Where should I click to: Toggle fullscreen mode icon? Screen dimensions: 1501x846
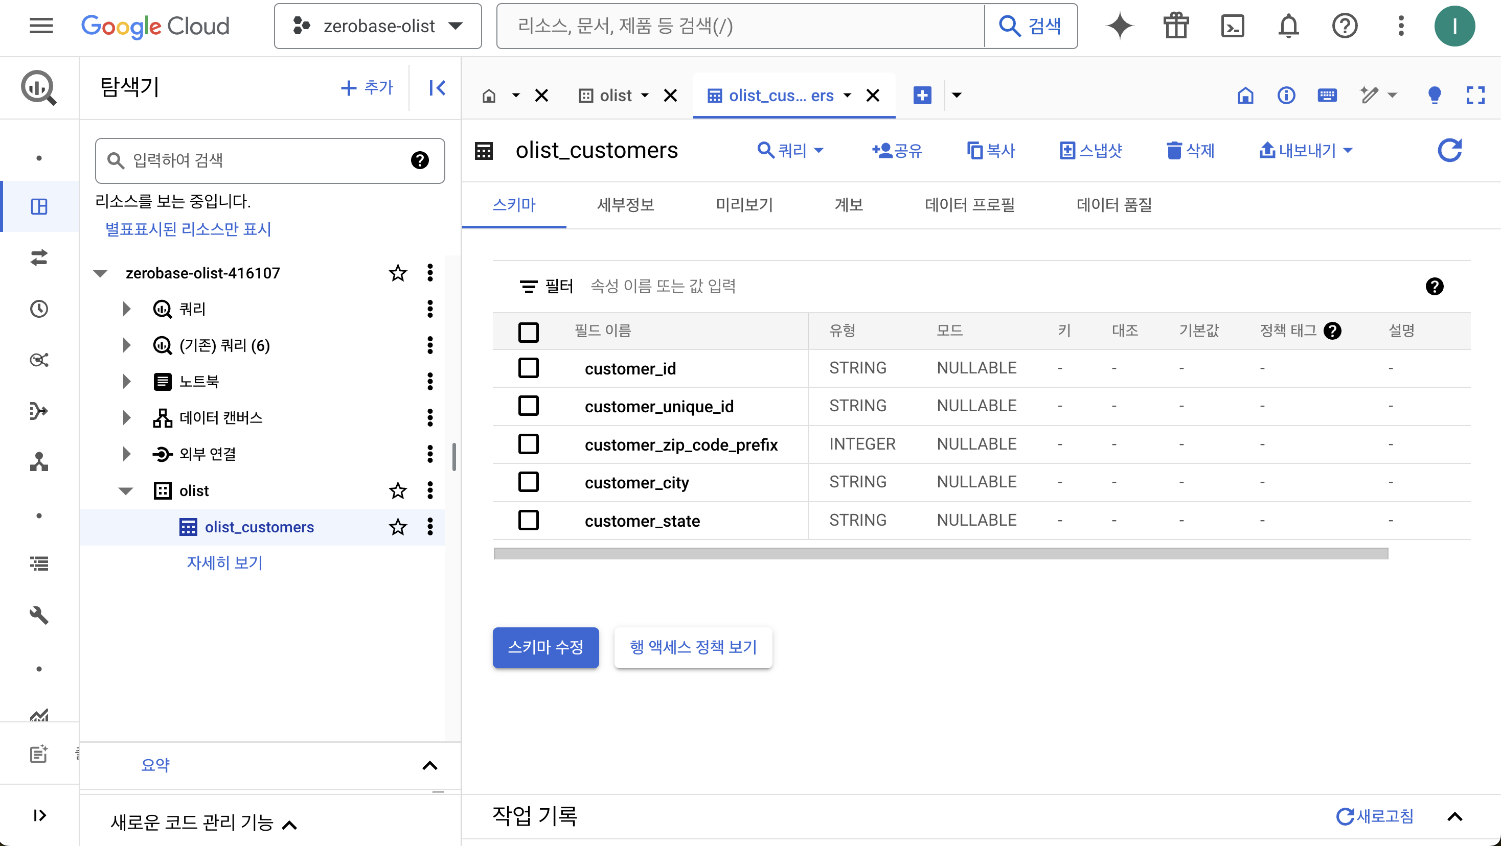(1475, 95)
